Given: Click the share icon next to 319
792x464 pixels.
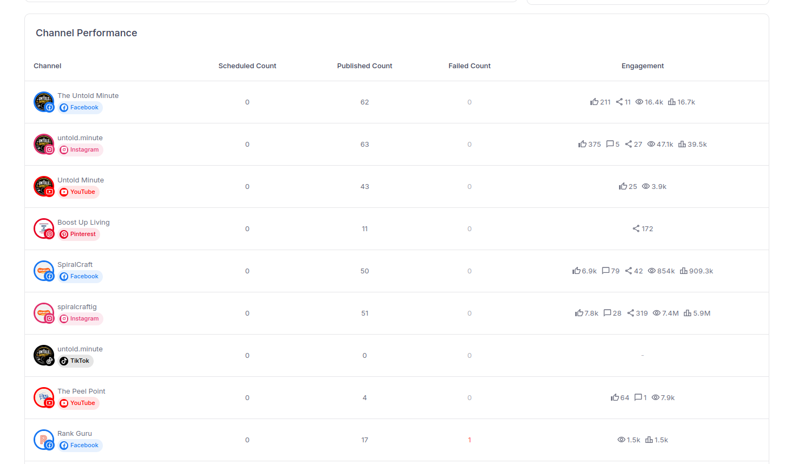Looking at the screenshot, I should (x=631, y=313).
